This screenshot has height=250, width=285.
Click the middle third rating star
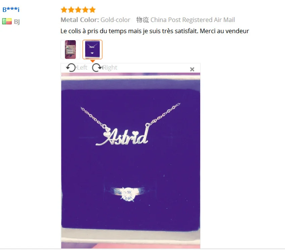tap(78, 10)
